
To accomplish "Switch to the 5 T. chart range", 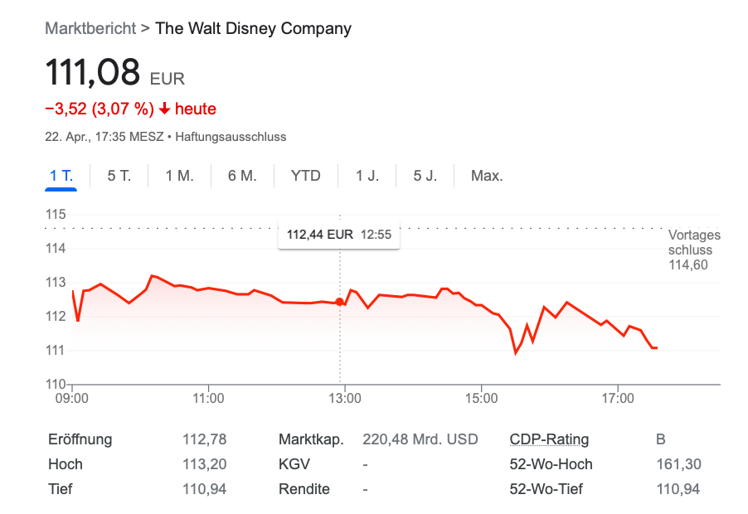I will coord(119,176).
